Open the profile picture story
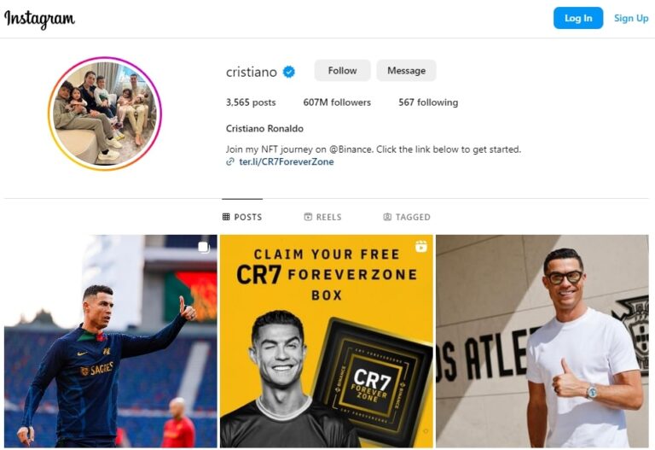This screenshot has height=450, width=655. click(105, 114)
